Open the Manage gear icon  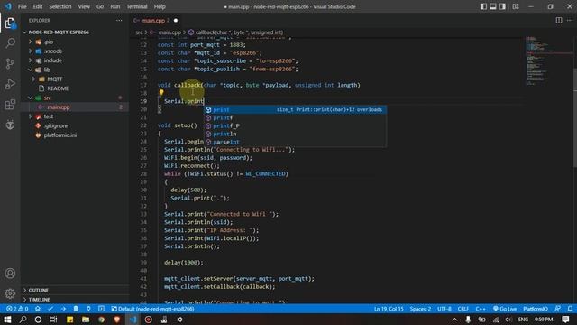10,293
